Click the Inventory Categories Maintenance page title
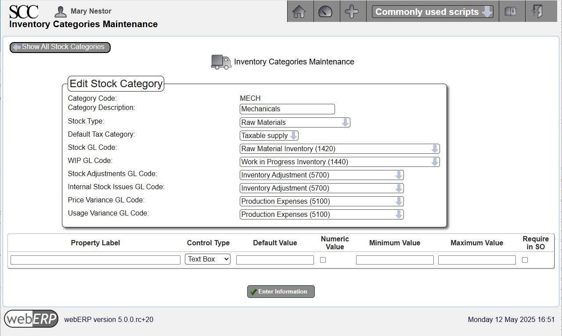The image size is (562, 336). [x=83, y=24]
